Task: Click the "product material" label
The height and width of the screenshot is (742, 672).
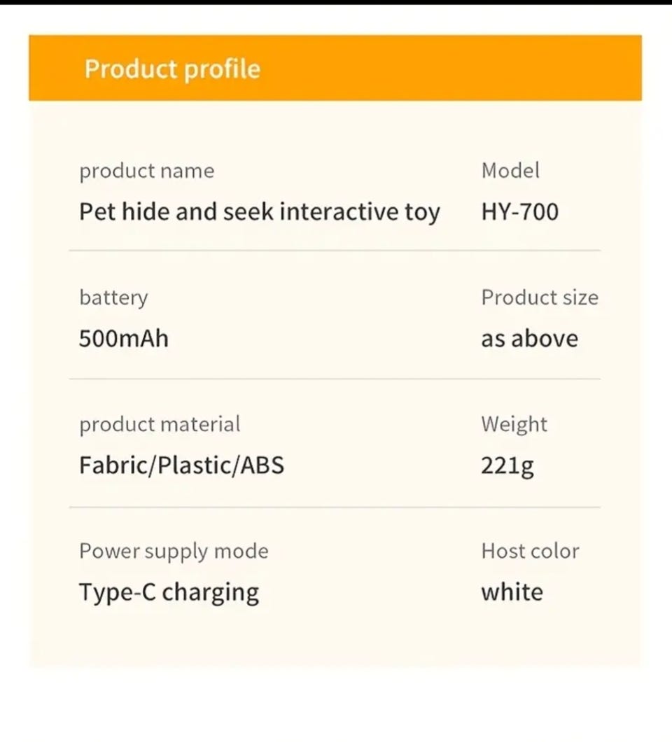Action: pos(160,424)
